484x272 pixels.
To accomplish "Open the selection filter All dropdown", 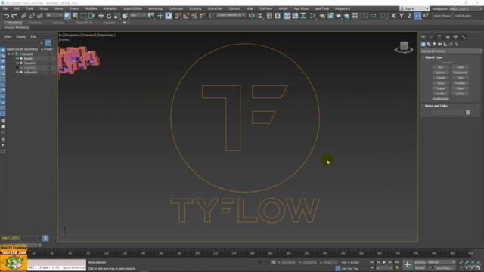I will [54, 15].
